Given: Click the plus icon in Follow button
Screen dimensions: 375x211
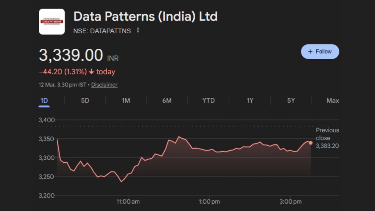Looking at the screenshot, I should click(x=310, y=52).
